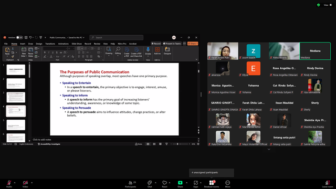336x189 pixels.
Task: Open the Drawing tools dropdown
Action: [x=109, y=51]
